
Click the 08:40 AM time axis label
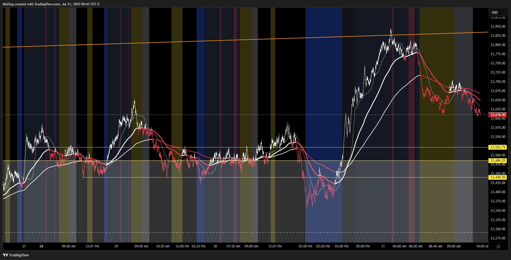[x=436, y=246]
